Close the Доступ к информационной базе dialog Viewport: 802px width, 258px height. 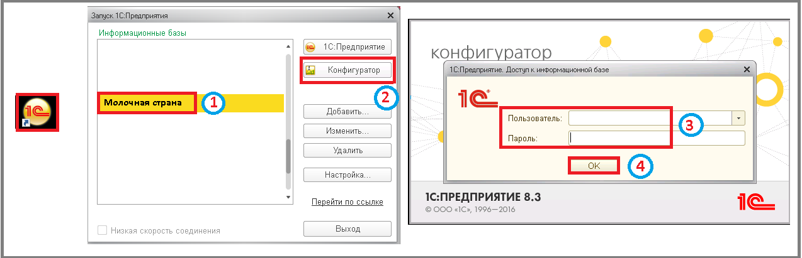(x=747, y=69)
